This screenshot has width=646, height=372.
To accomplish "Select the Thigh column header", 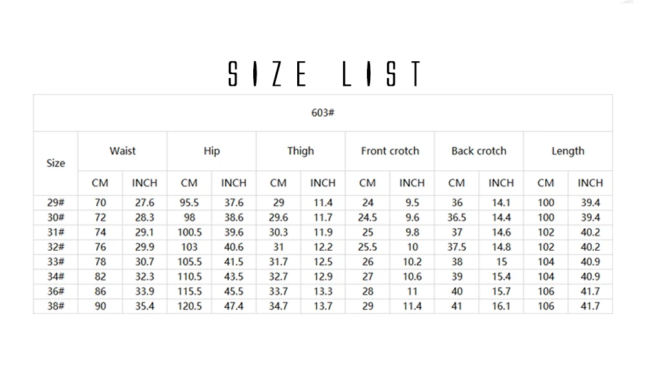I will [x=301, y=151].
